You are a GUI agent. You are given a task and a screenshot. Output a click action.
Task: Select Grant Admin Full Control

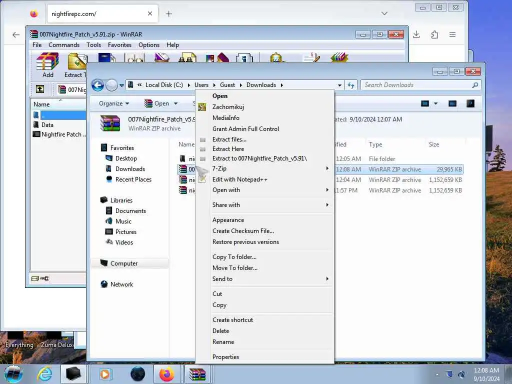[245, 128]
